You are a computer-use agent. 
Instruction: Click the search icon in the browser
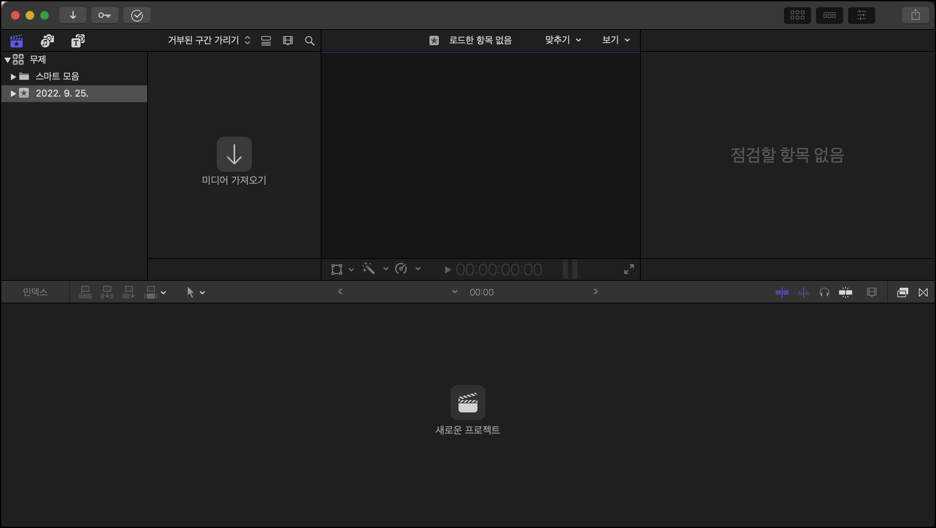tap(309, 40)
